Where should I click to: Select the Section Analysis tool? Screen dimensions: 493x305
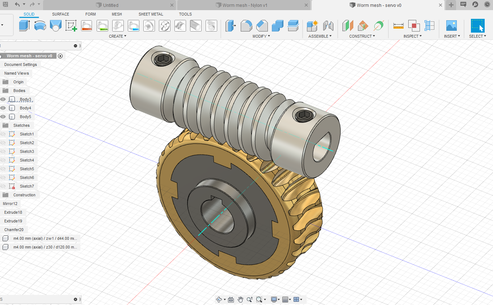[429, 26]
